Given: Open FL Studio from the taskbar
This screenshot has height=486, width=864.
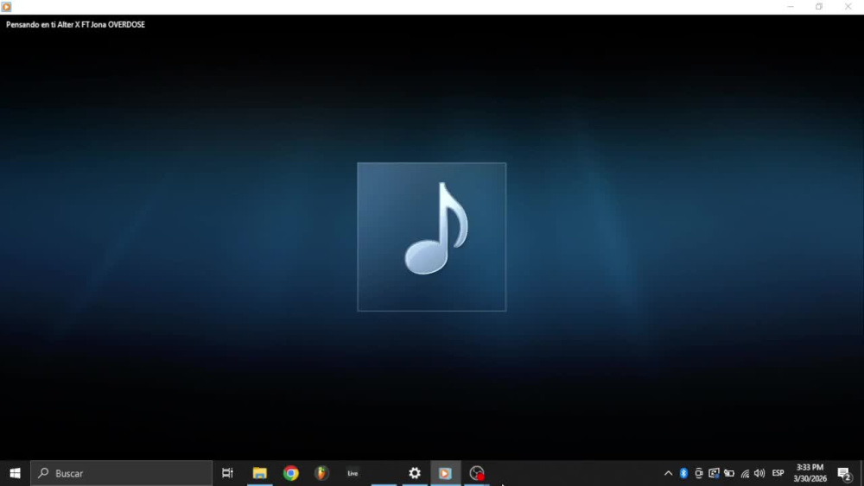Looking at the screenshot, I should click(x=321, y=473).
